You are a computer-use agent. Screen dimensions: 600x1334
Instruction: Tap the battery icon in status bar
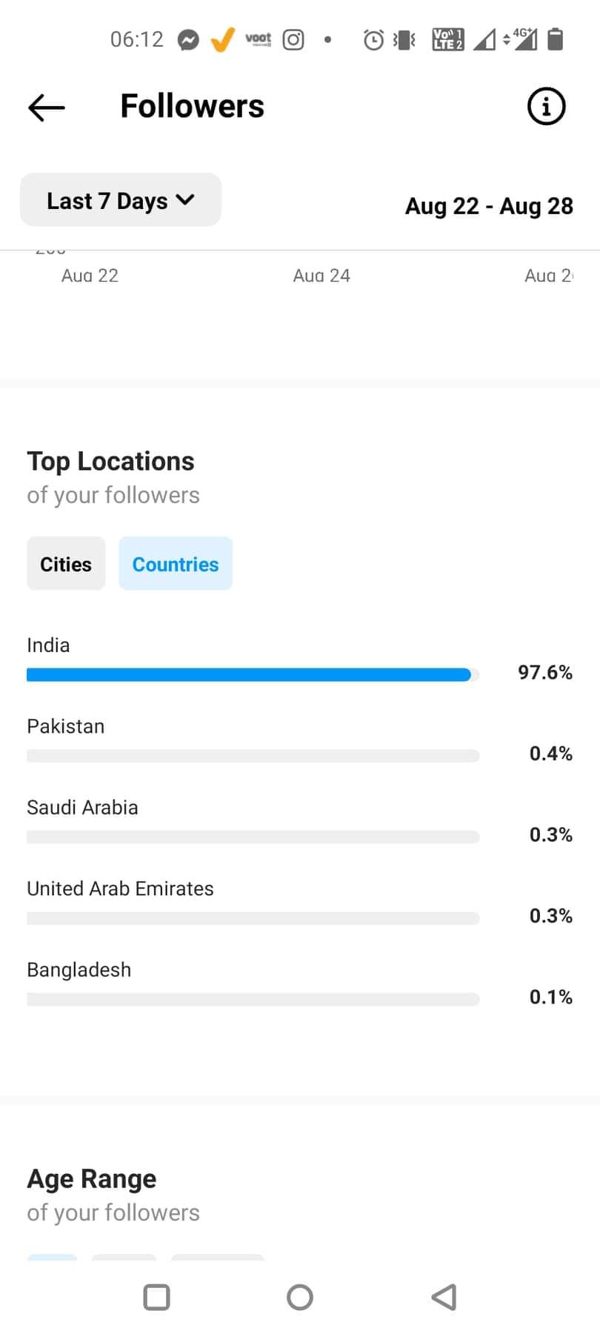pyautogui.click(x=556, y=39)
